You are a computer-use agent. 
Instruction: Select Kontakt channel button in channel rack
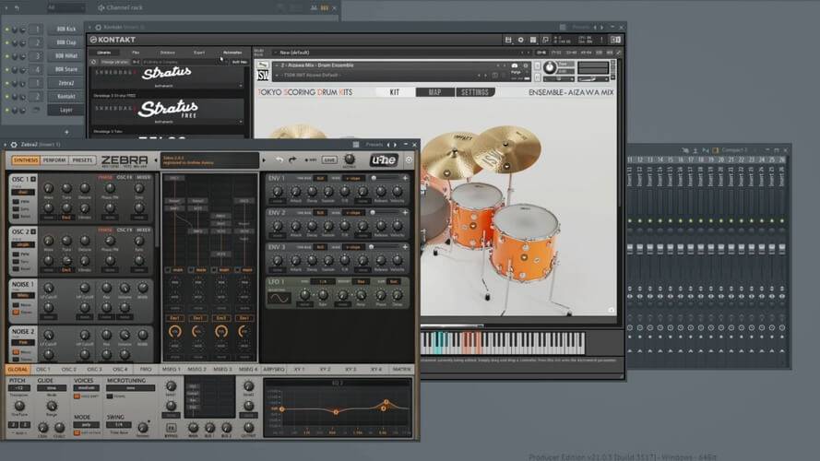coord(65,97)
